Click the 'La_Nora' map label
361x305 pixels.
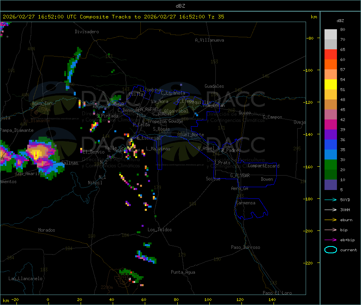[160, 101]
